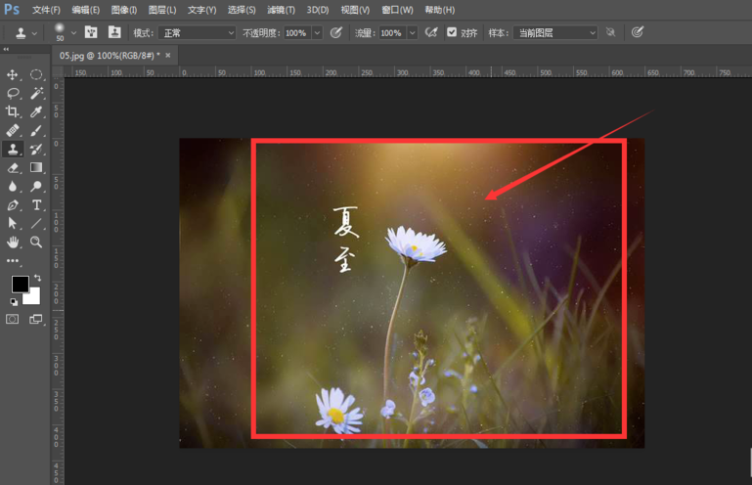The height and width of the screenshot is (485, 752).
Task: Select the Elliptical Marquee tool
Action: 36,75
